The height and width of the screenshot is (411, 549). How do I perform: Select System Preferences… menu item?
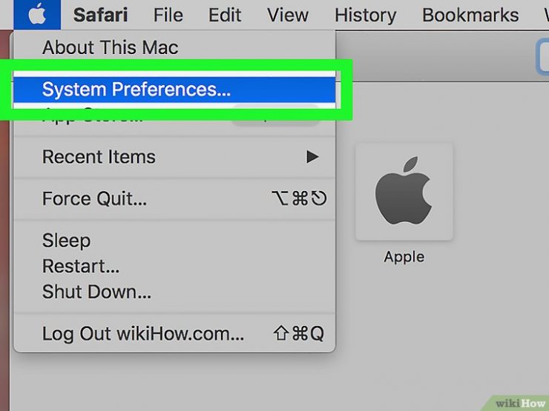(x=174, y=89)
